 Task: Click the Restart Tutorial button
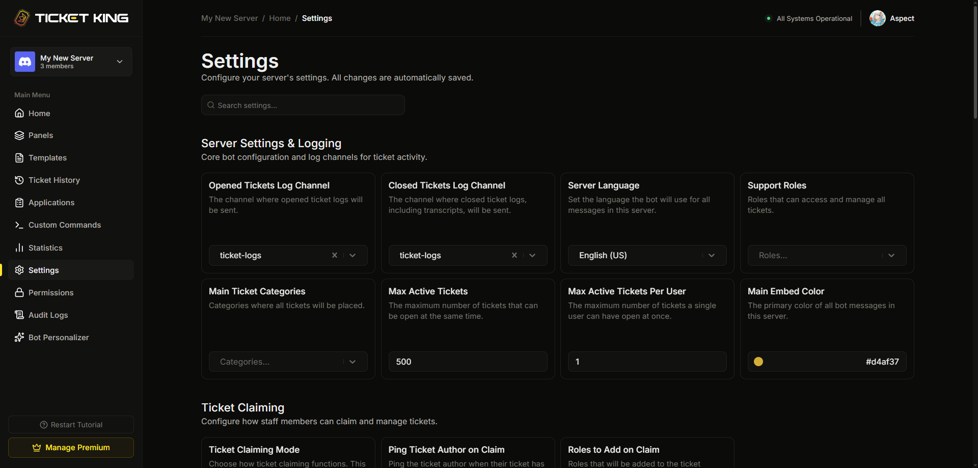71,425
